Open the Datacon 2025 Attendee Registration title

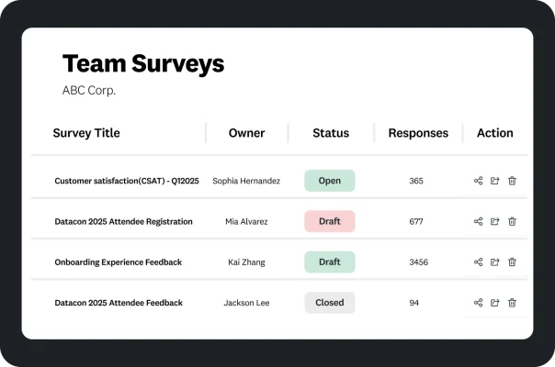[123, 221]
